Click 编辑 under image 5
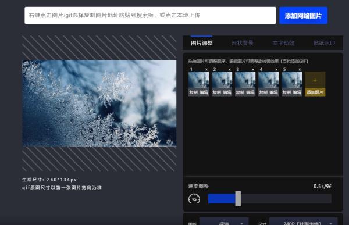 pyautogui.click(x=297, y=92)
